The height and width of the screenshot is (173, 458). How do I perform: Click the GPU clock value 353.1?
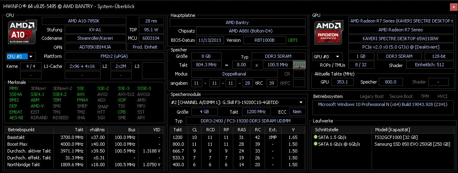click(342, 82)
